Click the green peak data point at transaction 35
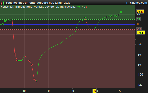 (x=85, y=17)
